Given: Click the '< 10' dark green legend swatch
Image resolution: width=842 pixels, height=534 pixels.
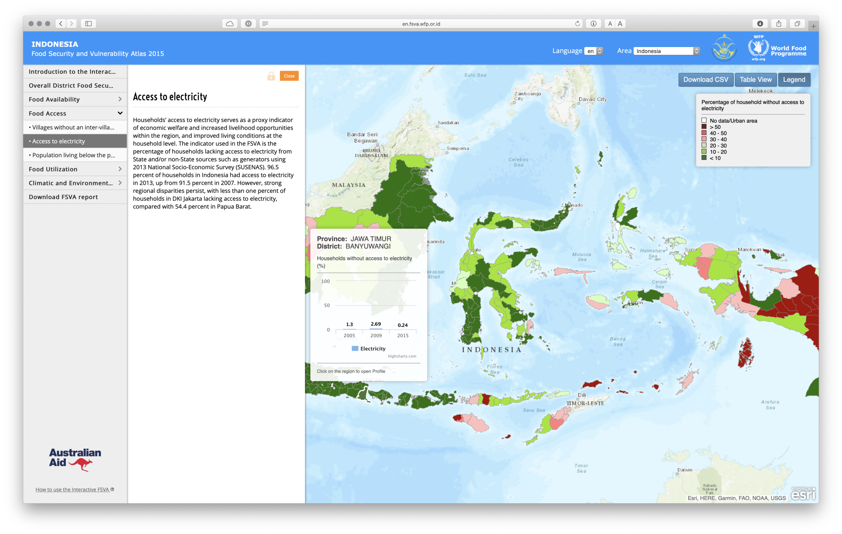Looking at the screenshot, I should tap(704, 158).
